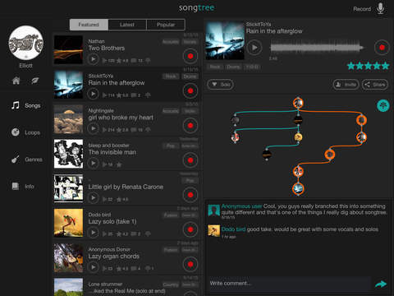Click the Drums tag under detail song
The height and width of the screenshot is (296, 394).
coord(233,67)
